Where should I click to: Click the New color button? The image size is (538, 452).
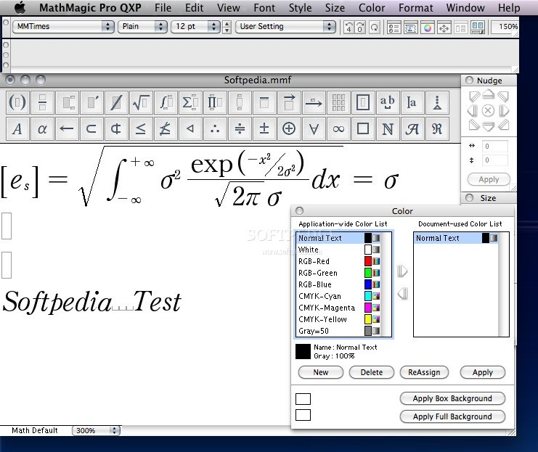[x=321, y=372]
